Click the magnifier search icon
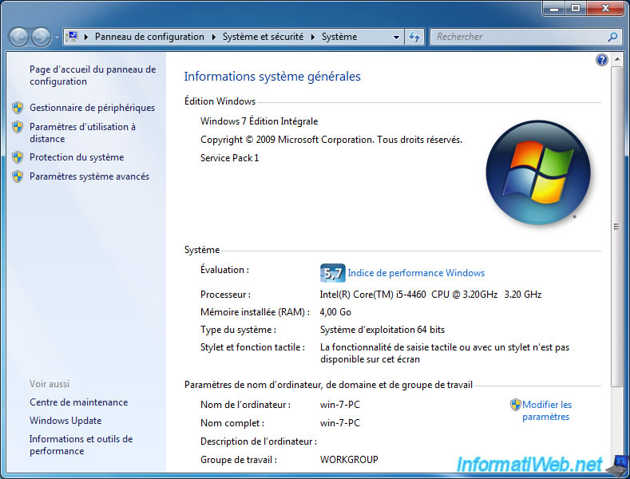The height and width of the screenshot is (479, 630). click(612, 37)
